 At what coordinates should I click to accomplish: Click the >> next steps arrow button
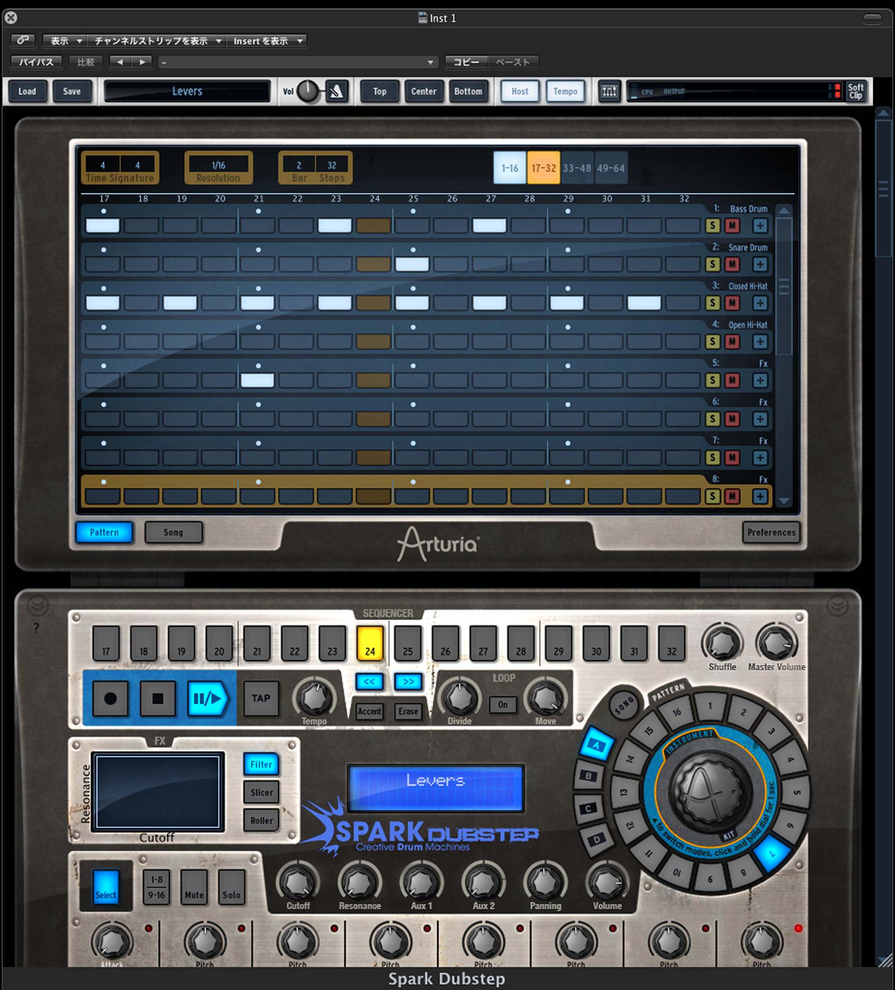coord(408,682)
